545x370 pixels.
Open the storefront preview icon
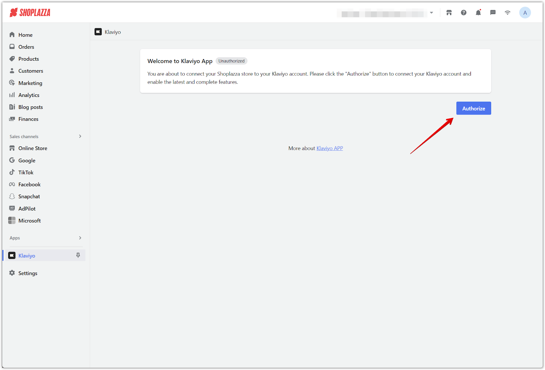click(x=449, y=13)
